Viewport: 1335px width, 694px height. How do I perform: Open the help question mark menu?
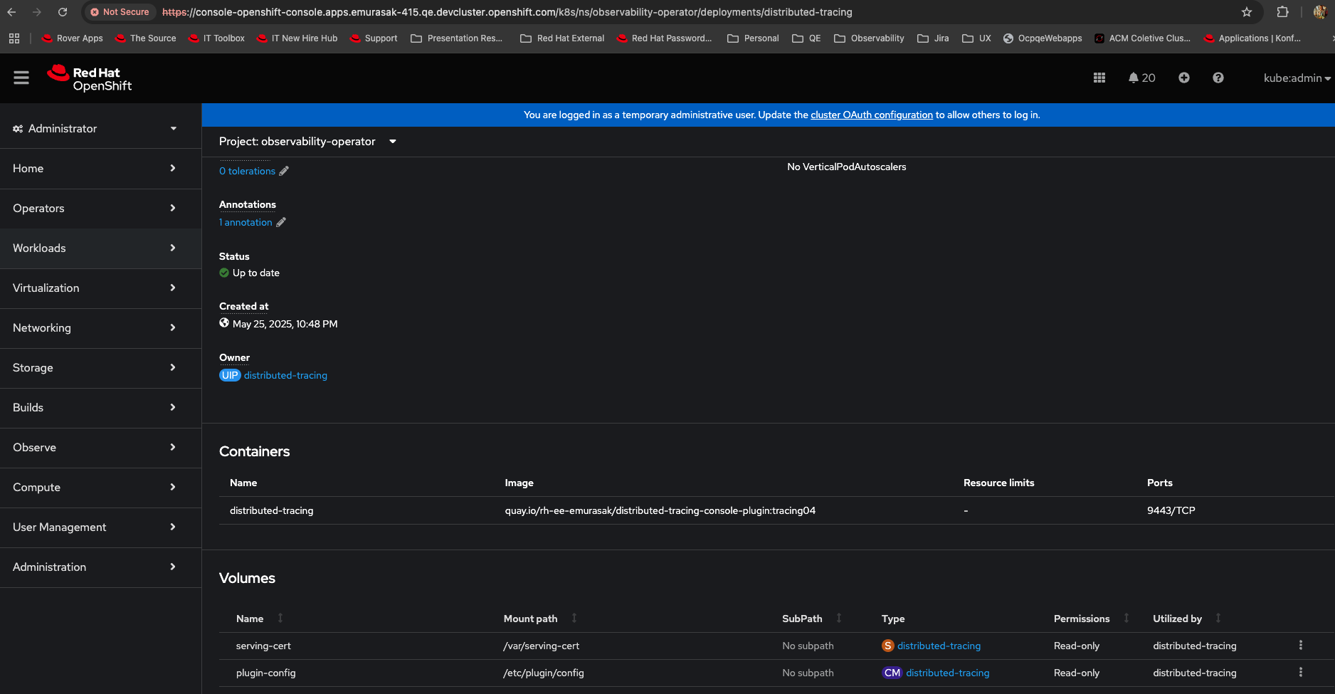click(1218, 78)
